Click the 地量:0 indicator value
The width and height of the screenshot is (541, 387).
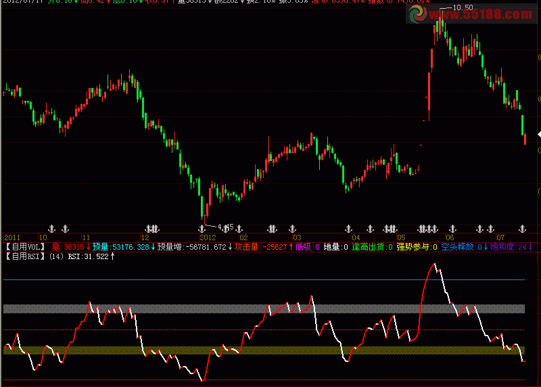click(335, 247)
